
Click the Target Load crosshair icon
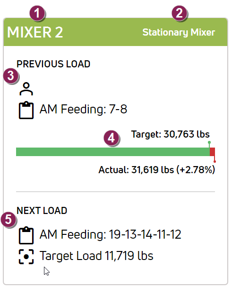[26, 257]
